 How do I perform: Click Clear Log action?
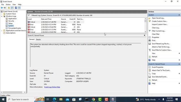coord(156,28)
